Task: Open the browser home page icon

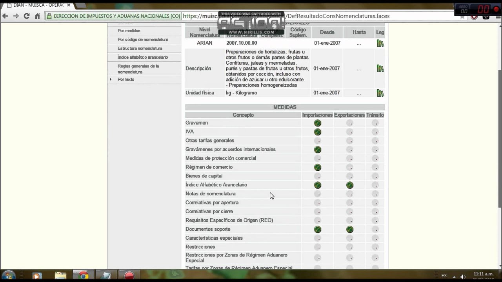Action: [x=37, y=16]
